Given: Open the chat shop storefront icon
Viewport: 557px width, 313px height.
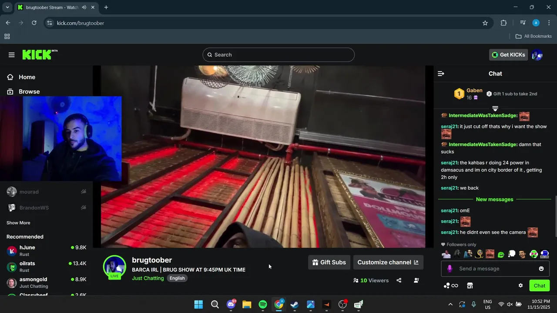Looking at the screenshot, I should point(470,286).
